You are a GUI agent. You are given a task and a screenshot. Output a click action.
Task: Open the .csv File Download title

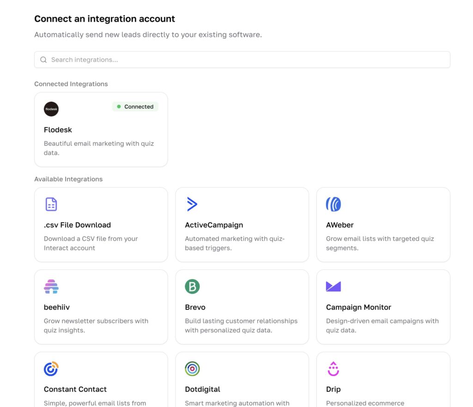(77, 225)
